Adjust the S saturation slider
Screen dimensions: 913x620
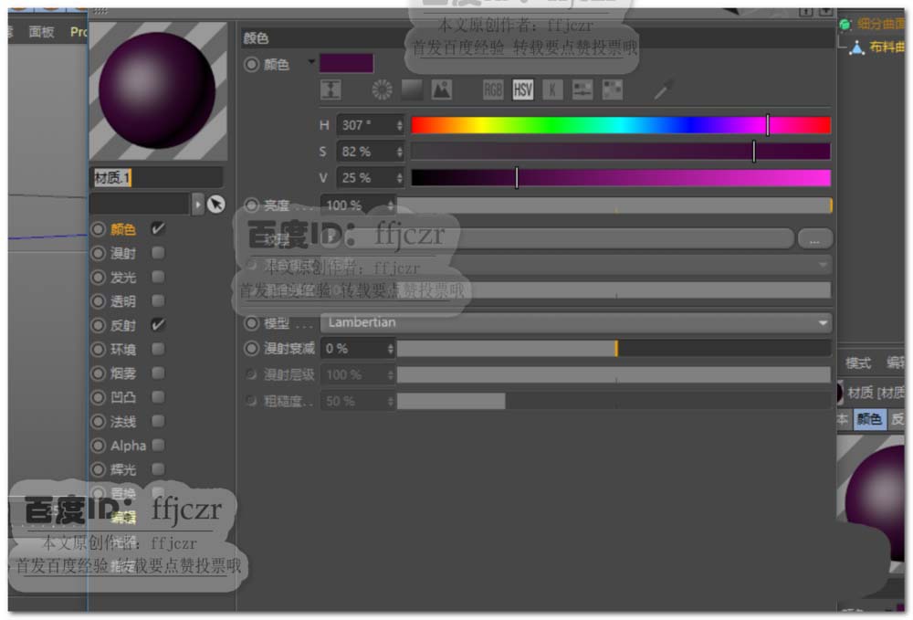coord(621,152)
